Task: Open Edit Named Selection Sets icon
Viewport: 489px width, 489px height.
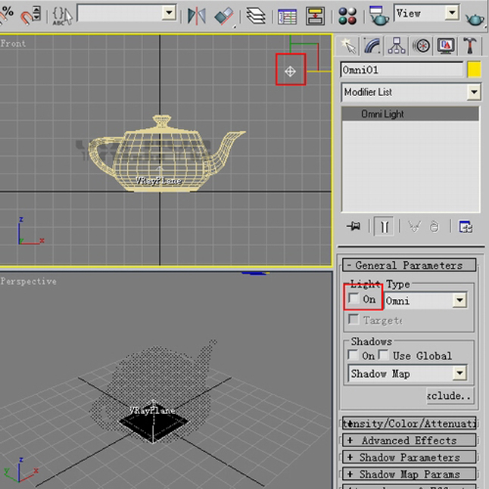Action: (62, 16)
